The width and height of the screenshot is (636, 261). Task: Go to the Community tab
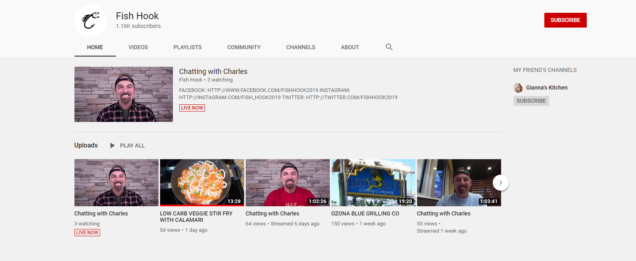pos(244,47)
